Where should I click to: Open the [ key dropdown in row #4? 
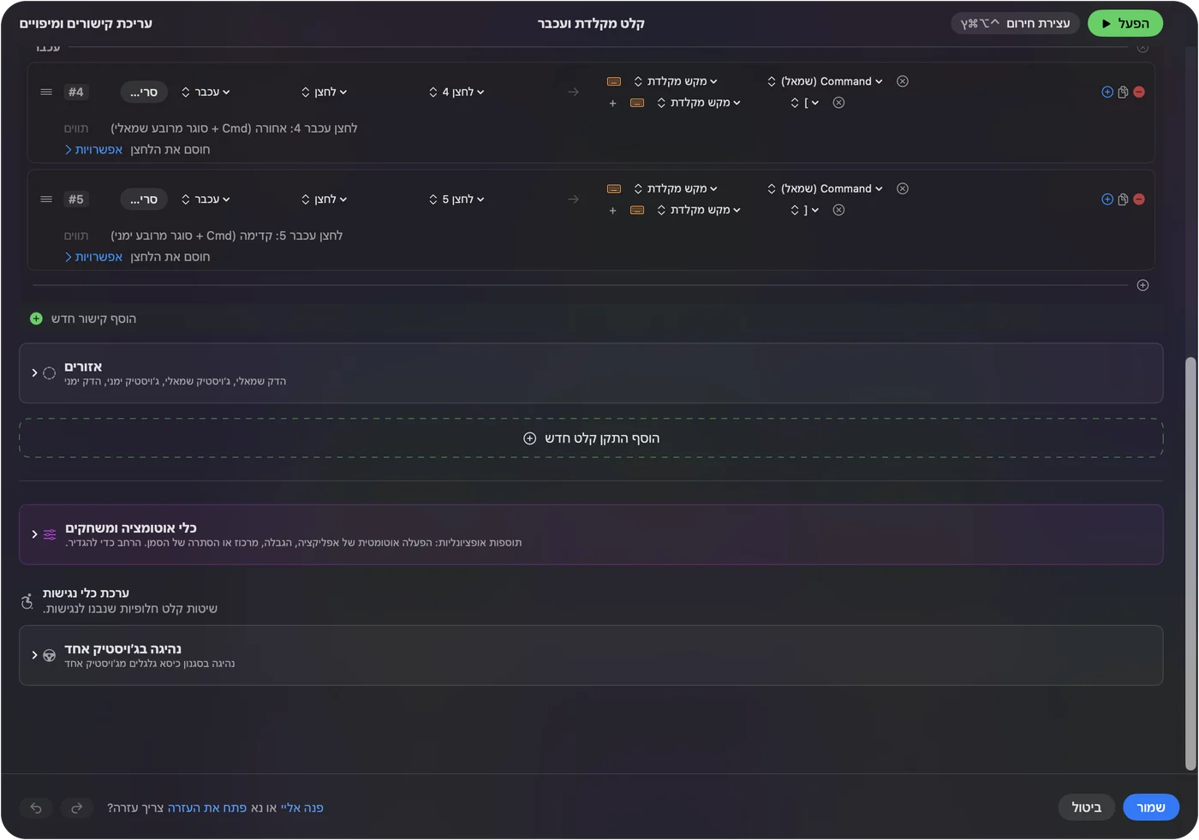(805, 103)
